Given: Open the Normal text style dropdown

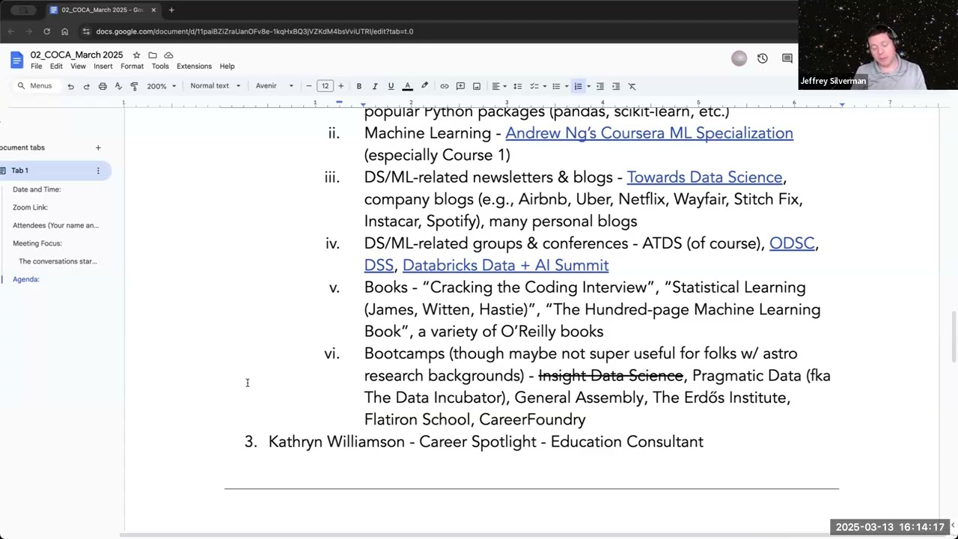Looking at the screenshot, I should (x=216, y=86).
